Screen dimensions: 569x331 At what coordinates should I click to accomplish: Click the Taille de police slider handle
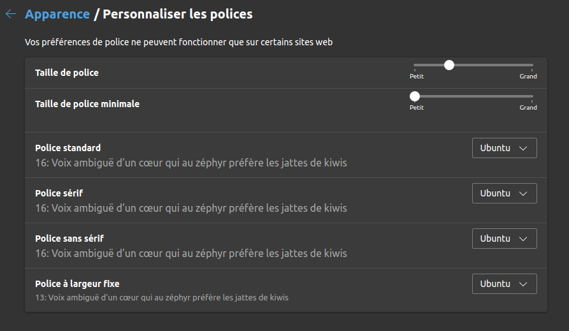pyautogui.click(x=449, y=65)
